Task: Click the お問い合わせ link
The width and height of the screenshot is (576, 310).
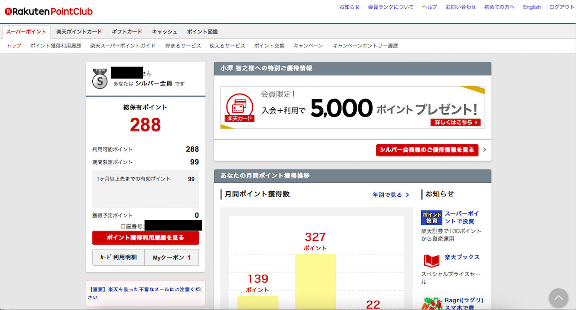Action: (x=461, y=7)
